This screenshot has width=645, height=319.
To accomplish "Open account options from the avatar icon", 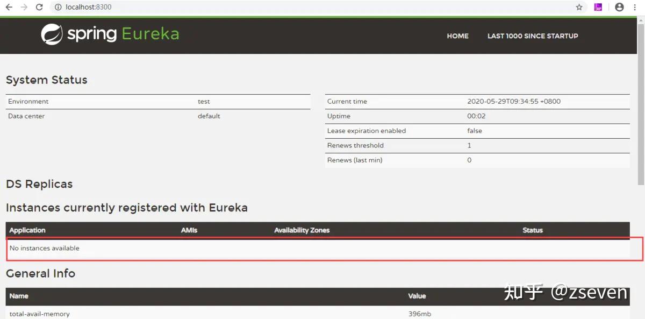I will tap(619, 7).
